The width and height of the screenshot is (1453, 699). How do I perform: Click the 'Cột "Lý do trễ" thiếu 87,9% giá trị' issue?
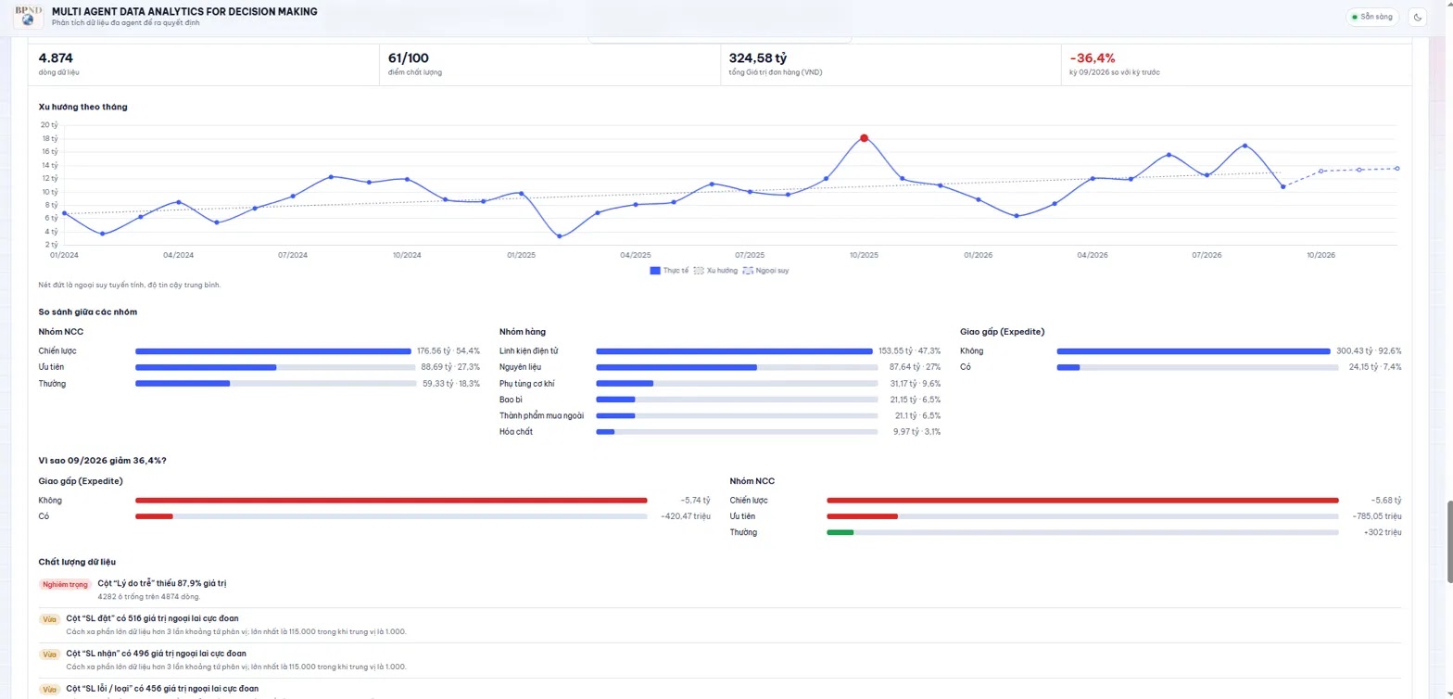coord(162,583)
